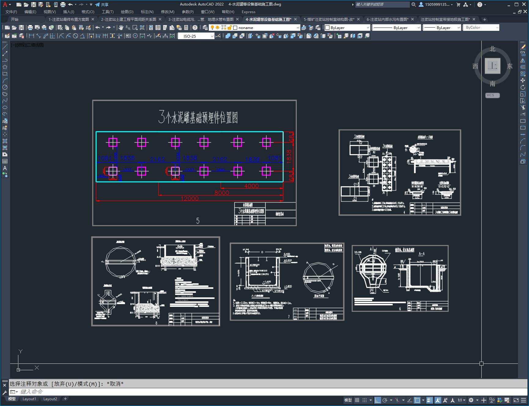Click the Save icon in quick access bar
The image size is (529, 406).
[x=34, y=4]
